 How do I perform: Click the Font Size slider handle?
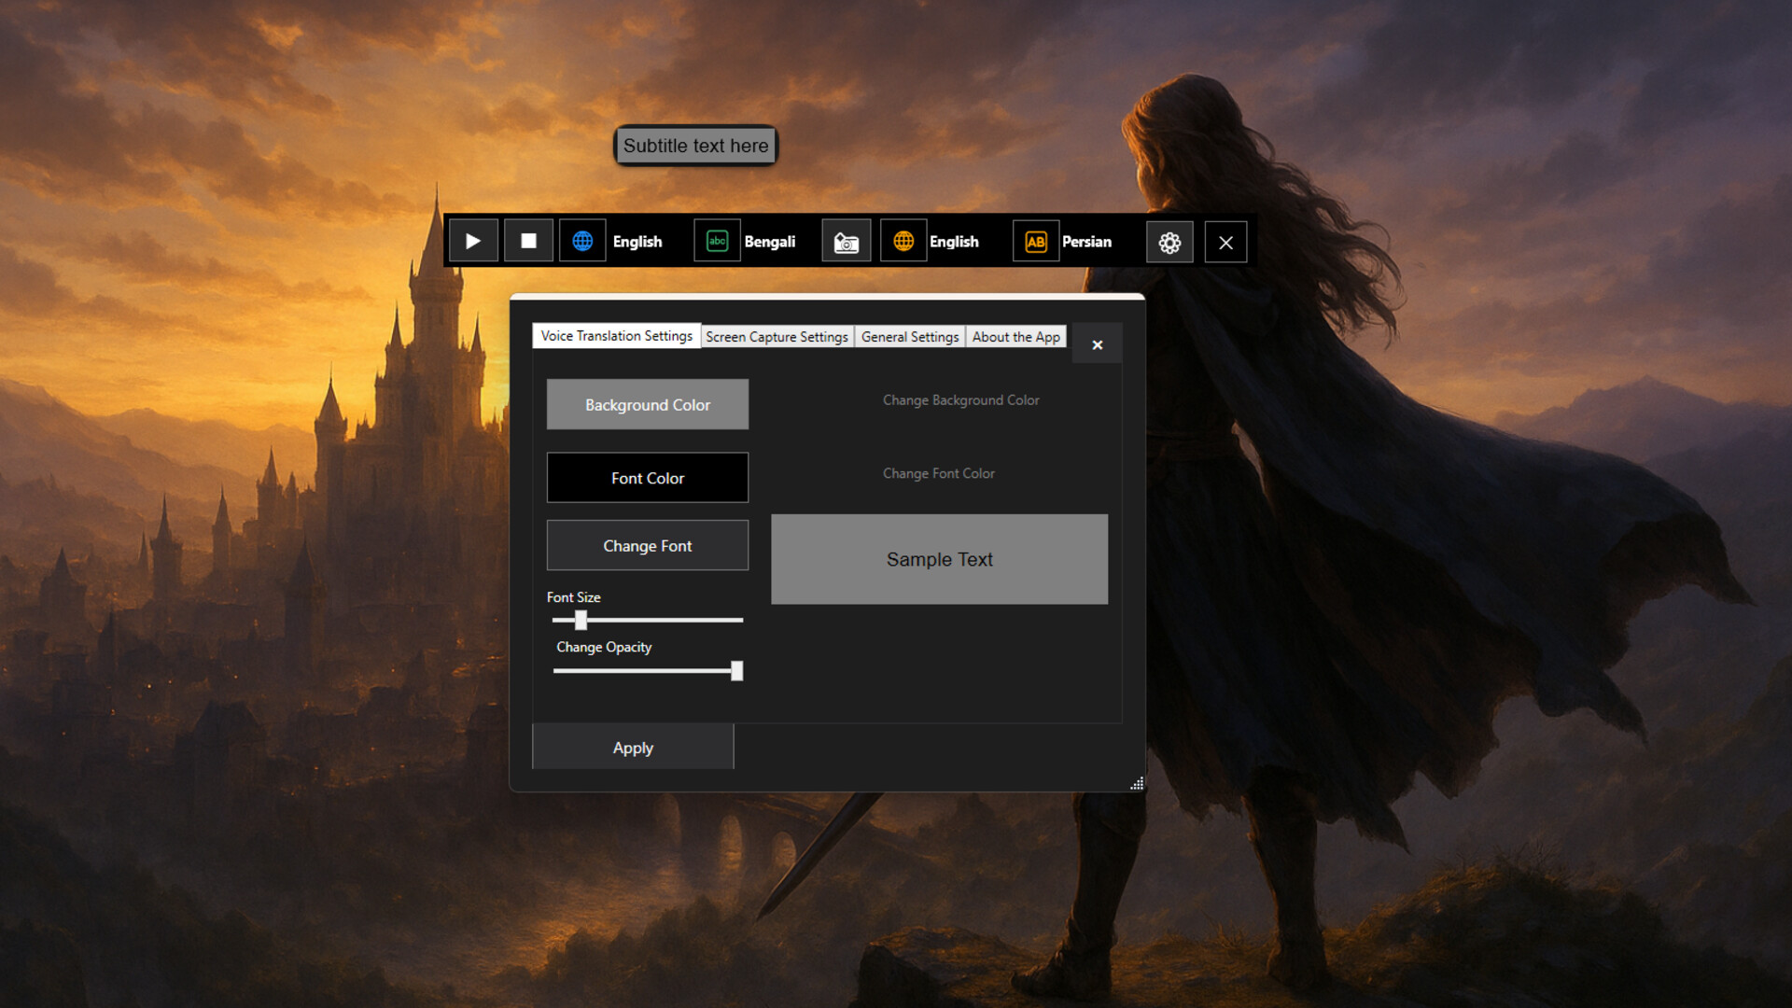[x=581, y=620]
